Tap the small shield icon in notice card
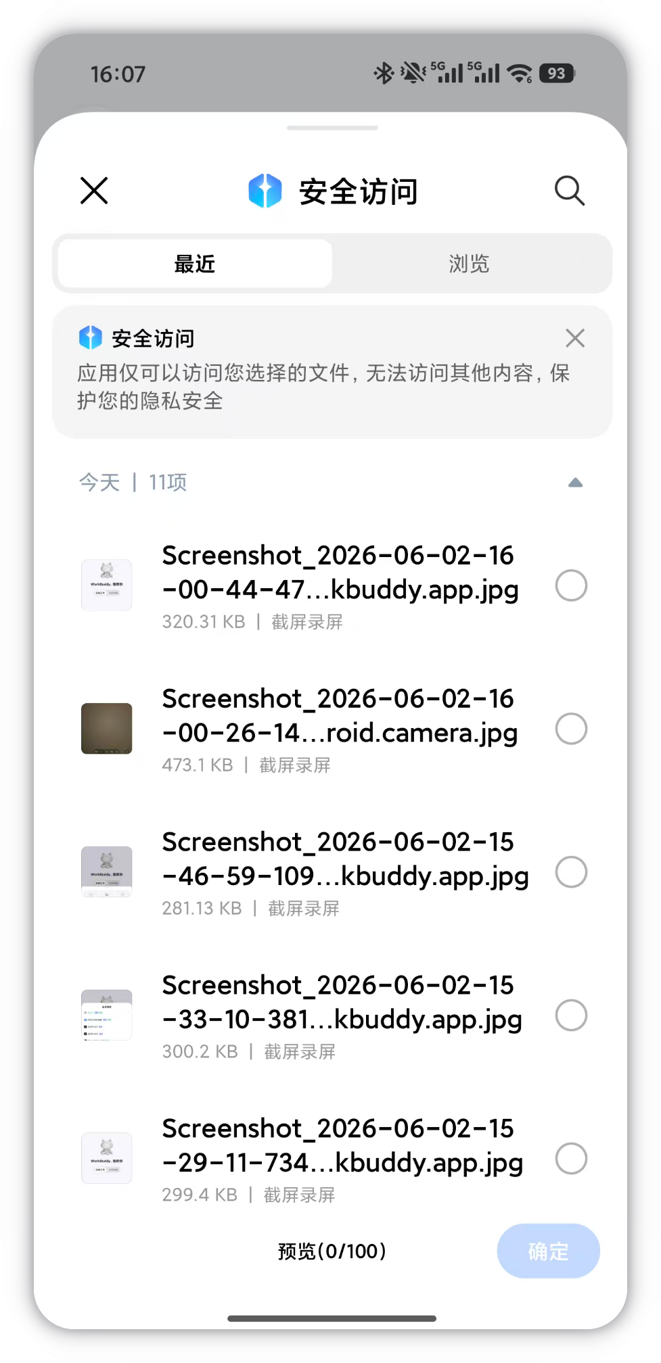The image size is (661, 1363). coord(90,337)
